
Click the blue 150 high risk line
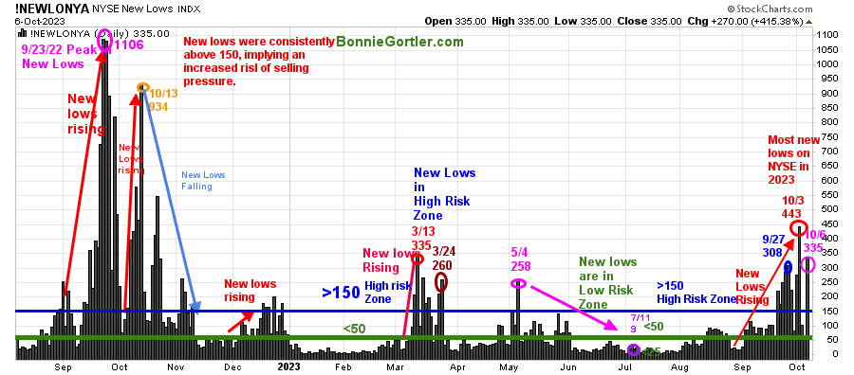(x=414, y=311)
